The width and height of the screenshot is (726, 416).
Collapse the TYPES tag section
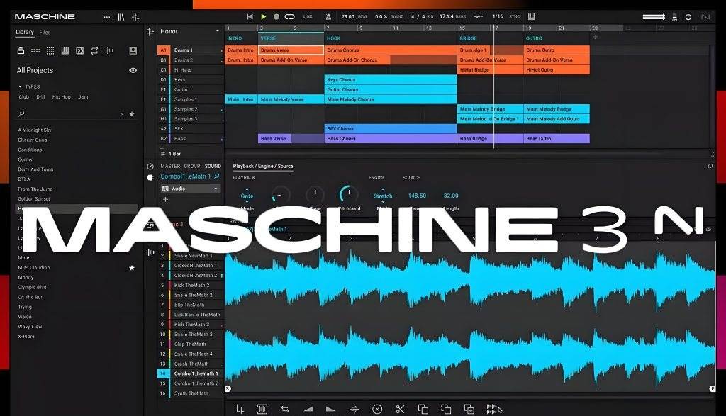(x=20, y=86)
